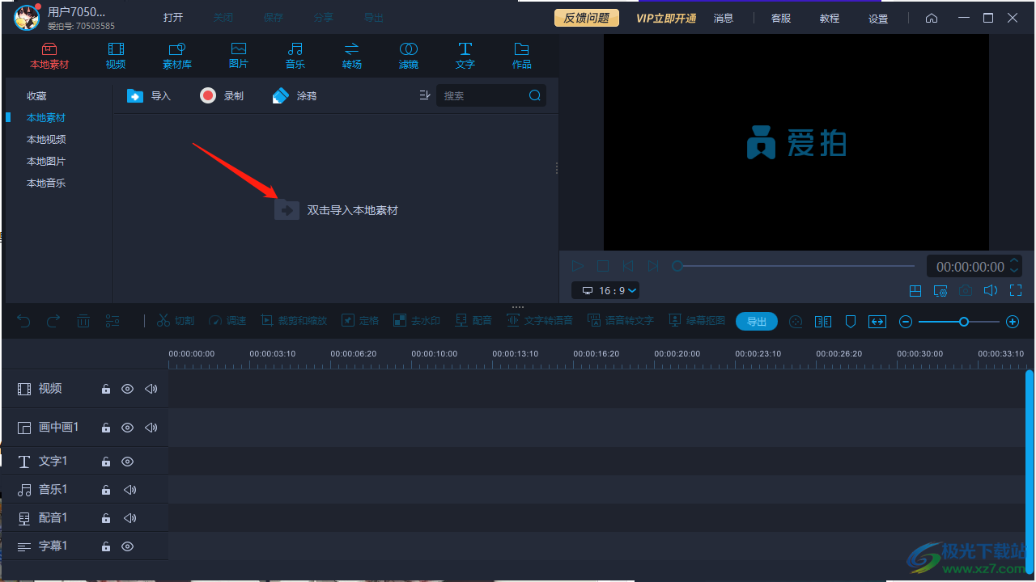Take a snapshot with the camera icon

click(966, 291)
